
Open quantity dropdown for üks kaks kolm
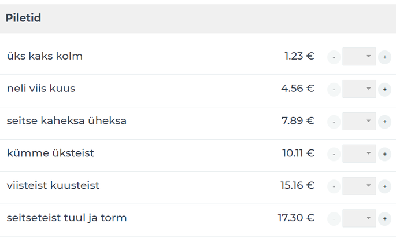[359, 56]
